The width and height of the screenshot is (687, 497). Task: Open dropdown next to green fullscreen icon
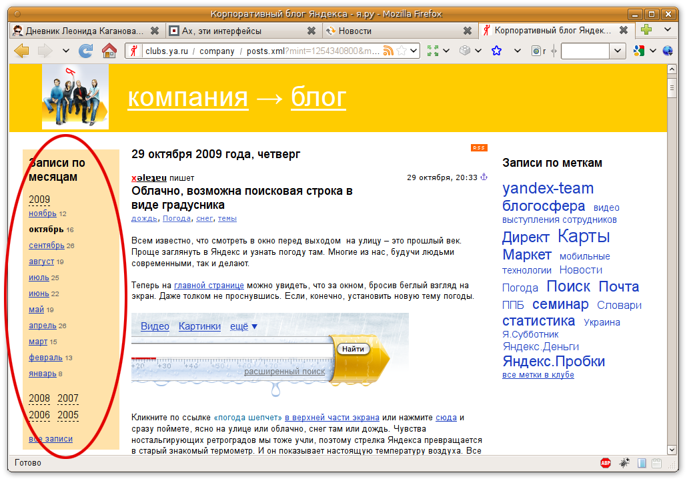pos(446,51)
